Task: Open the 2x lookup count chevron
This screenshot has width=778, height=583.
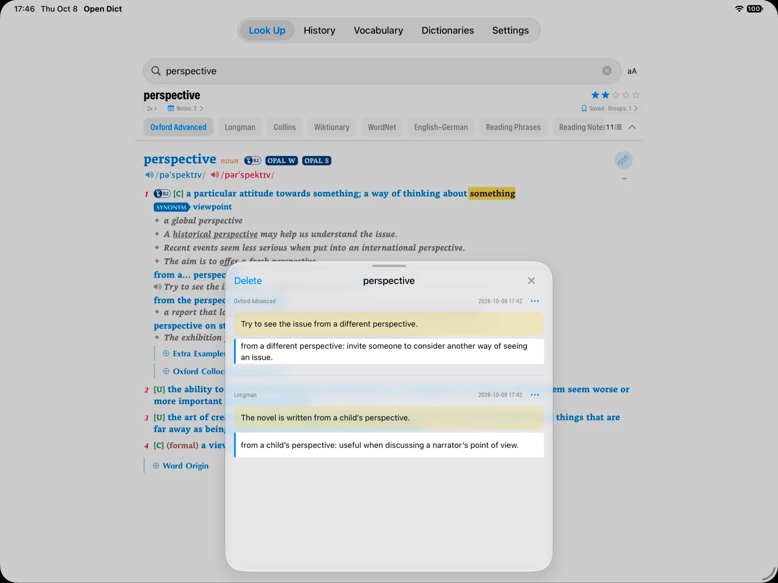Action: click(x=152, y=108)
